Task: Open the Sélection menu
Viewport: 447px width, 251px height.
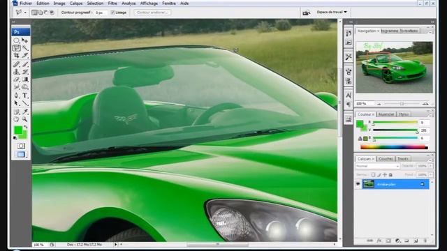Action: [x=95, y=3]
